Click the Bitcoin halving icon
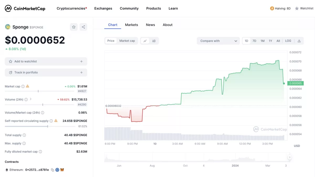The image size is (315, 177). [272, 8]
